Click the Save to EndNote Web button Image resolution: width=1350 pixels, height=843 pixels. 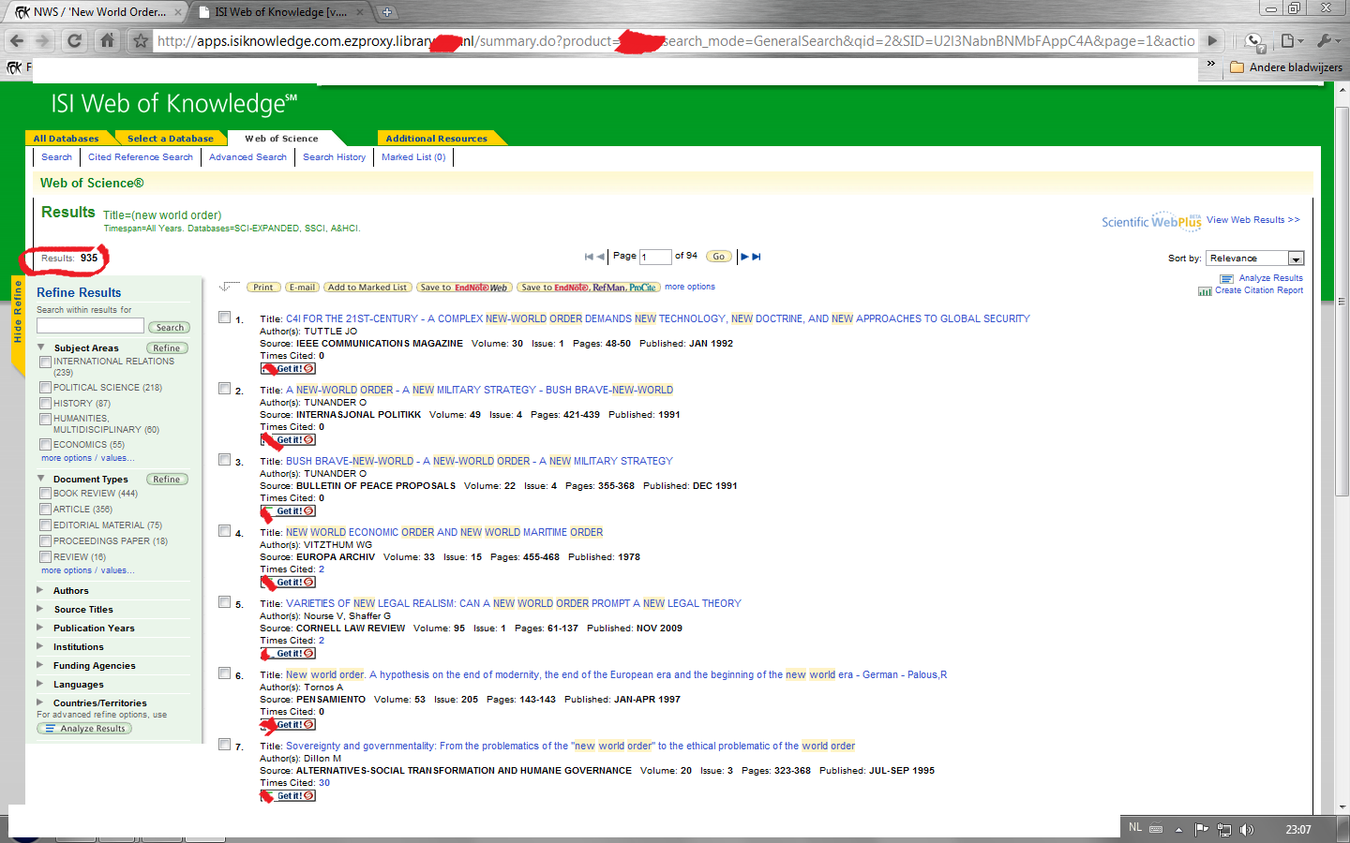pyautogui.click(x=463, y=288)
